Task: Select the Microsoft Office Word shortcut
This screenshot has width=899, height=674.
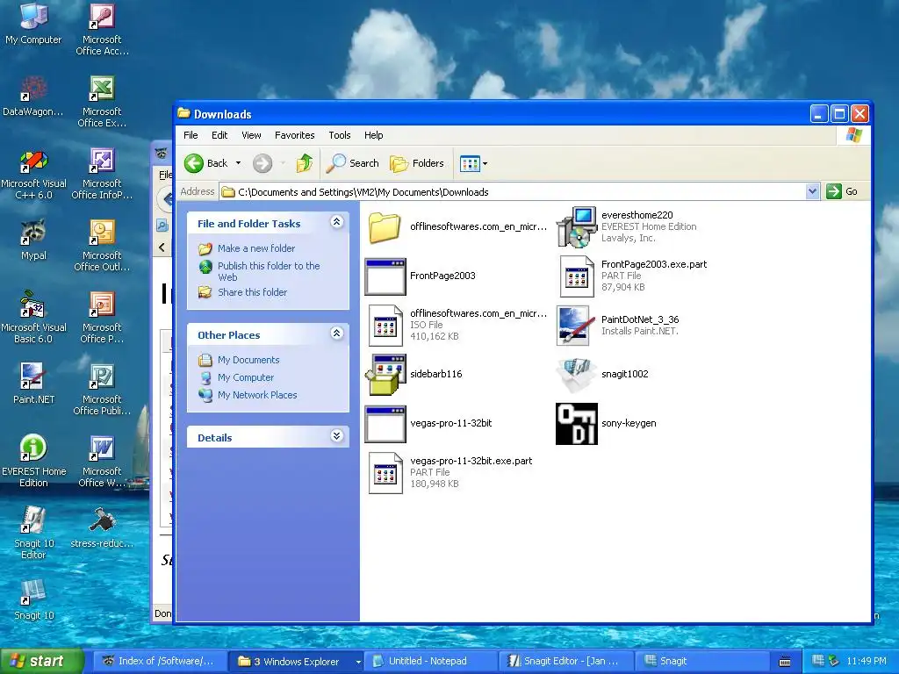Action: 102,462
